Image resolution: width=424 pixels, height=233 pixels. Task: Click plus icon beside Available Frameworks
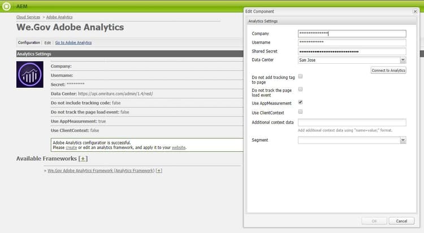(x=83, y=159)
